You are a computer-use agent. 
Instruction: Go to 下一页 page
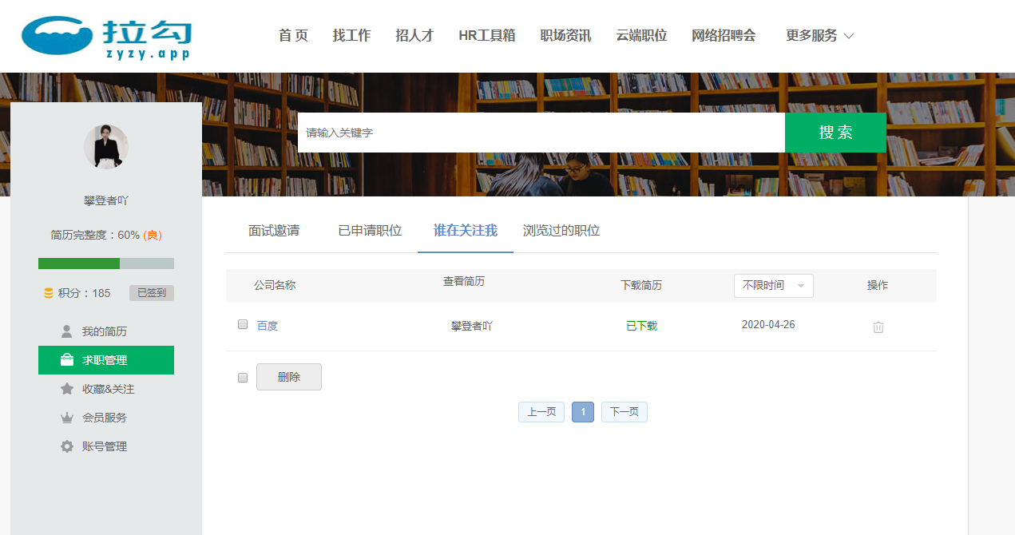(x=624, y=412)
